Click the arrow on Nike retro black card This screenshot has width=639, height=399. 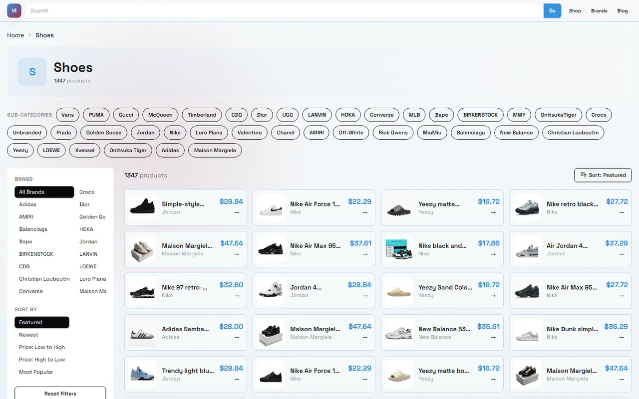point(622,212)
